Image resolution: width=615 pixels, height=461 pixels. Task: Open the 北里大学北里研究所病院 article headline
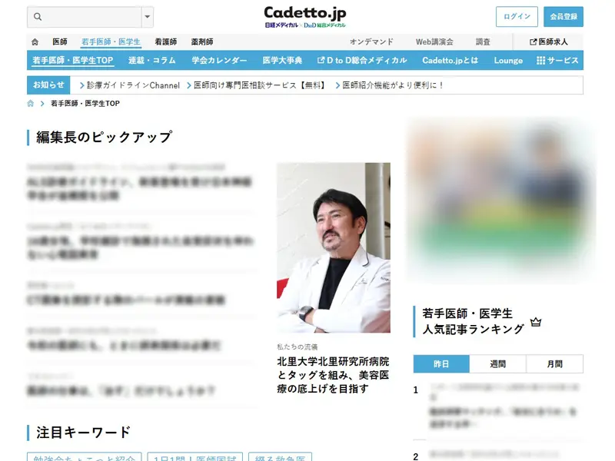[x=333, y=375]
